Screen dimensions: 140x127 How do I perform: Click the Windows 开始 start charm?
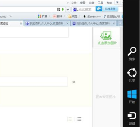(132, 97)
